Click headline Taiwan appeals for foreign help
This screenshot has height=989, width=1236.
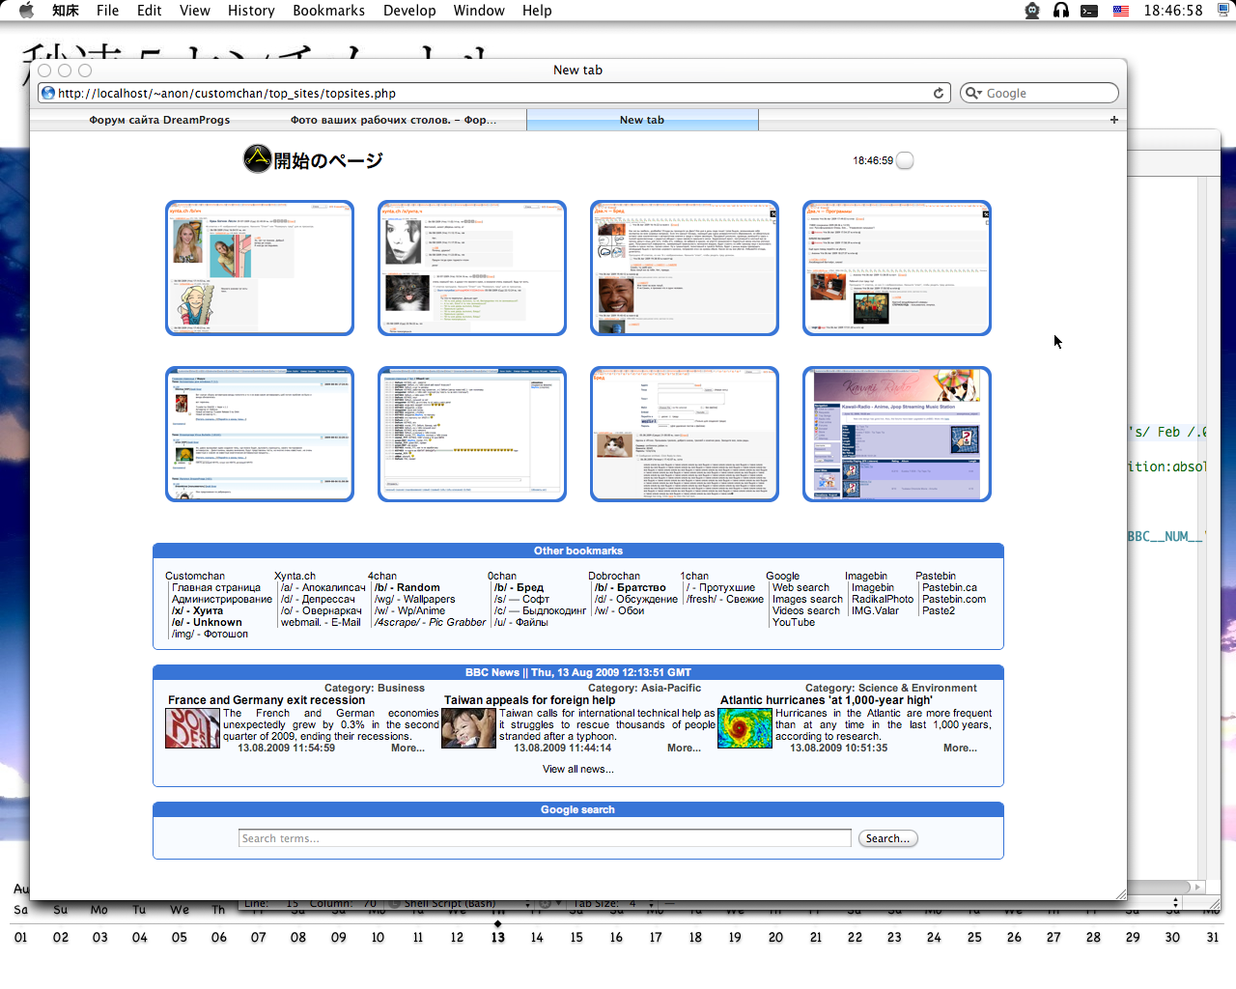pyautogui.click(x=529, y=700)
